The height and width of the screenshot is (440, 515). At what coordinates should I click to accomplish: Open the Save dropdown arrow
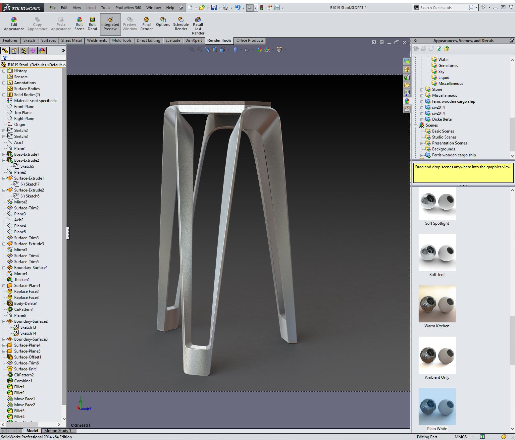[x=219, y=8]
